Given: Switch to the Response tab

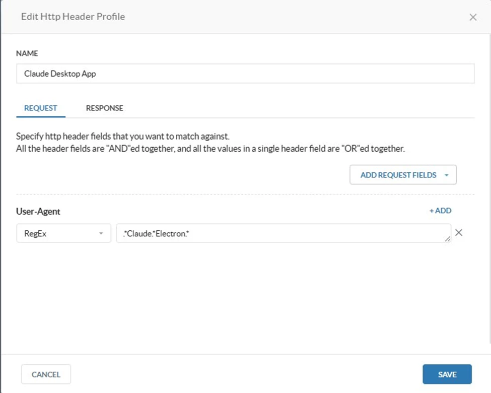Looking at the screenshot, I should [x=105, y=108].
